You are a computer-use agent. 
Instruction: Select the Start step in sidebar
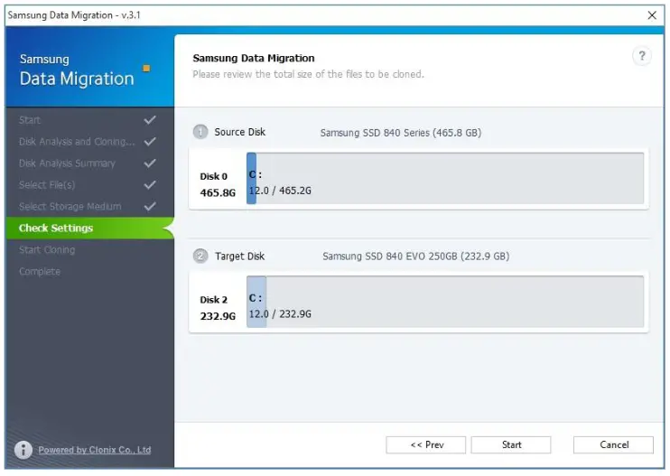[89, 120]
